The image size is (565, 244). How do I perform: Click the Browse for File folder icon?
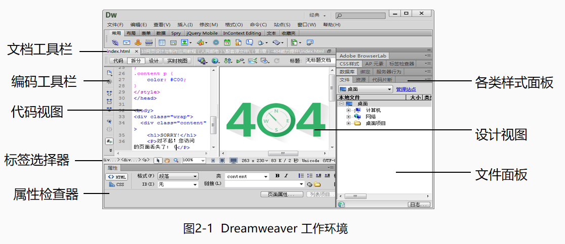tap(317, 184)
